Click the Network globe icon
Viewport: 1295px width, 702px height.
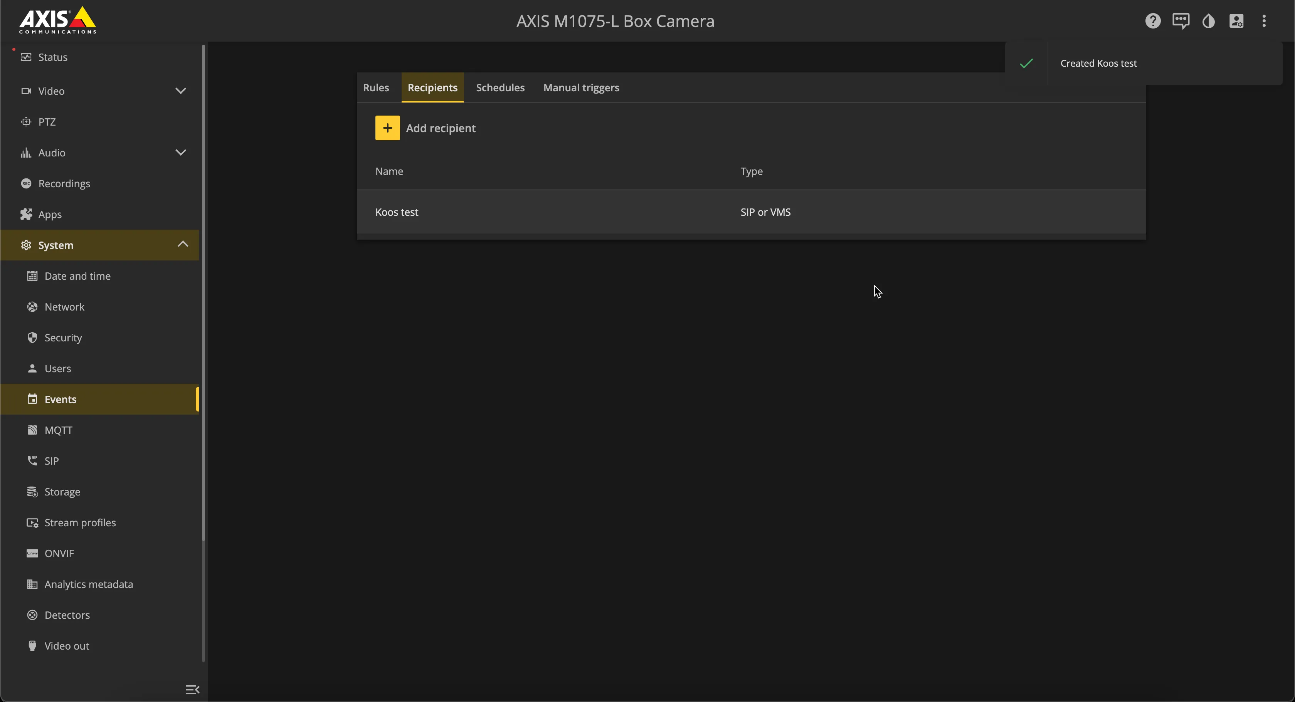[32, 307]
